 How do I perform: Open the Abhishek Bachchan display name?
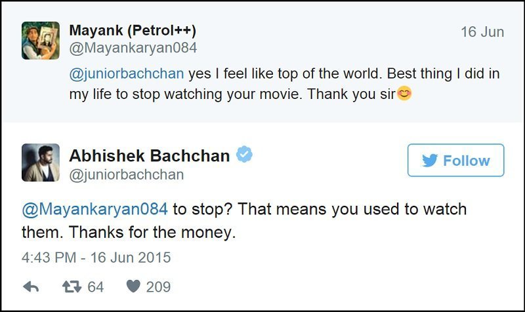point(150,156)
